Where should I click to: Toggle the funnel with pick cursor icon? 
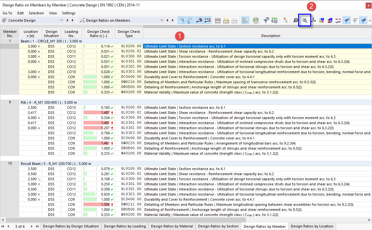click(363, 20)
